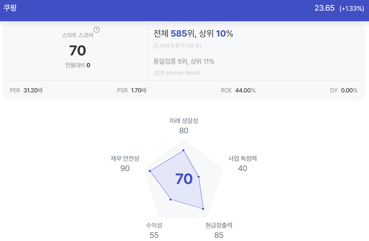This screenshot has height=241, width=369.
Task: Click the 5,544개 평가기업 note
Action: coord(177,46)
